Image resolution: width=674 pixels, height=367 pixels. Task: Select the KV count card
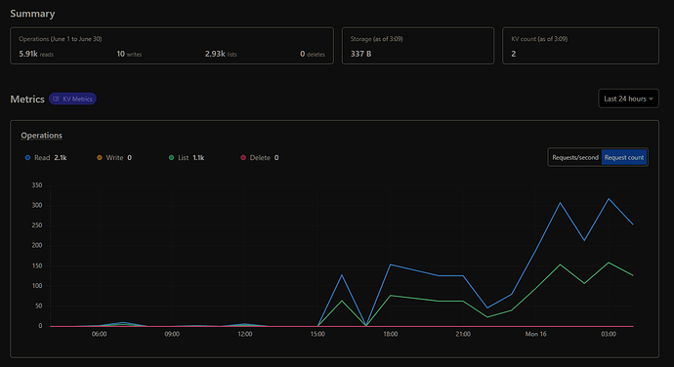click(x=580, y=46)
